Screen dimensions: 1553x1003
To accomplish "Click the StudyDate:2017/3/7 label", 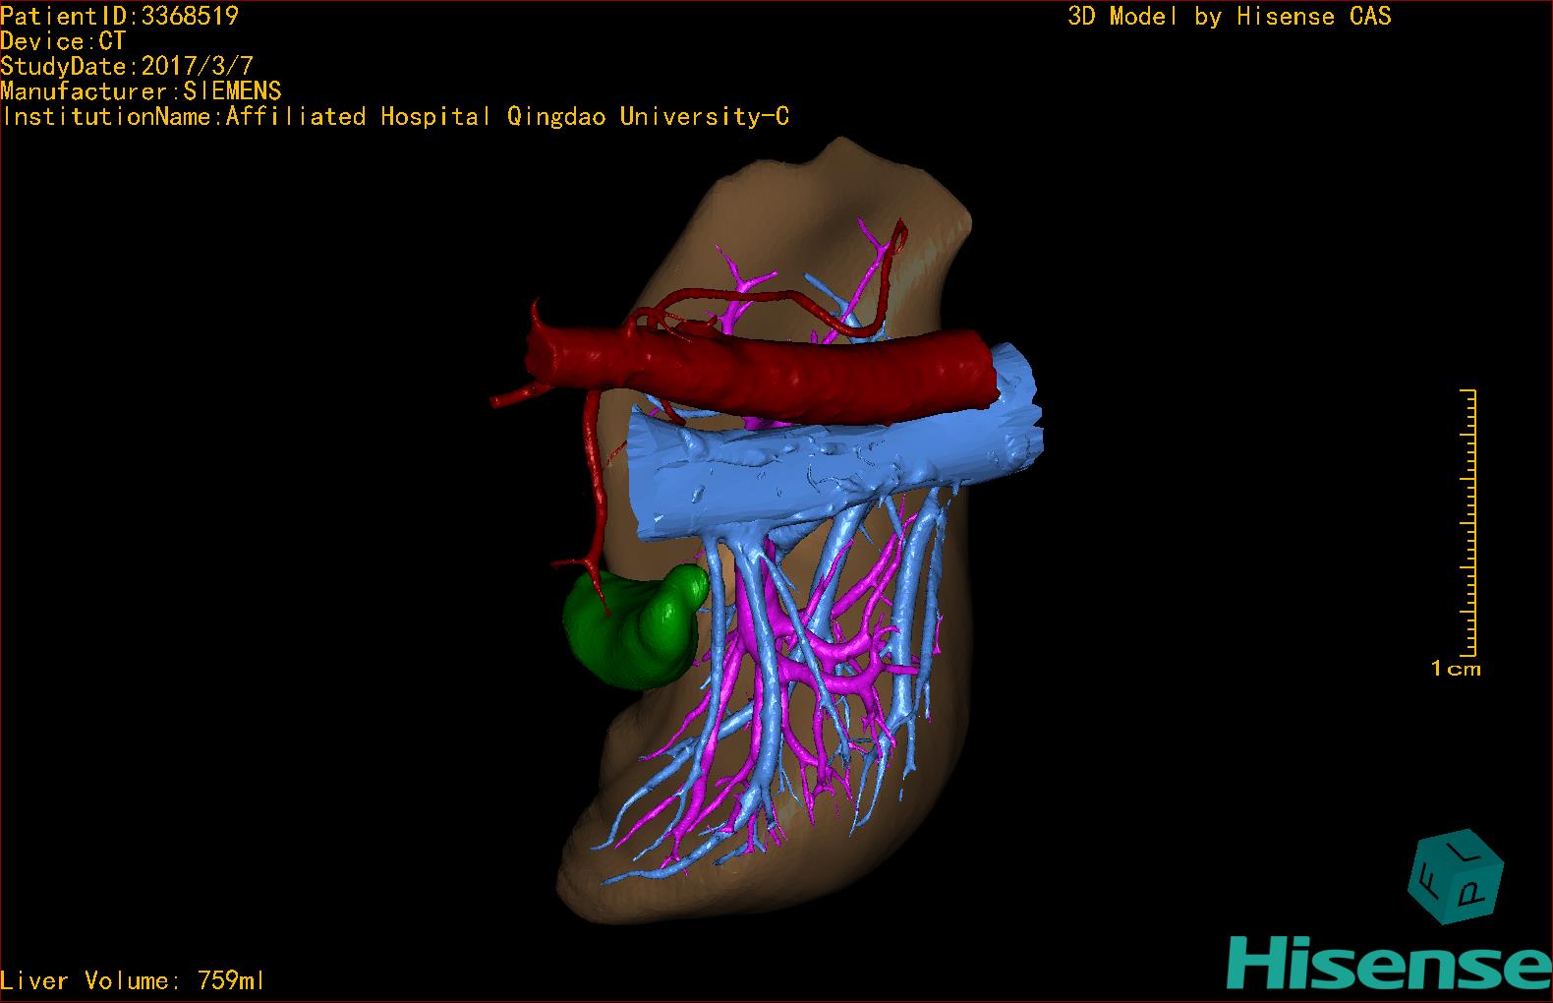I will click(127, 67).
